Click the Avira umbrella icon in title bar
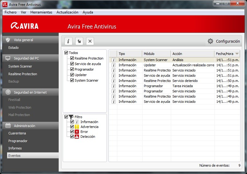 (5, 5)
